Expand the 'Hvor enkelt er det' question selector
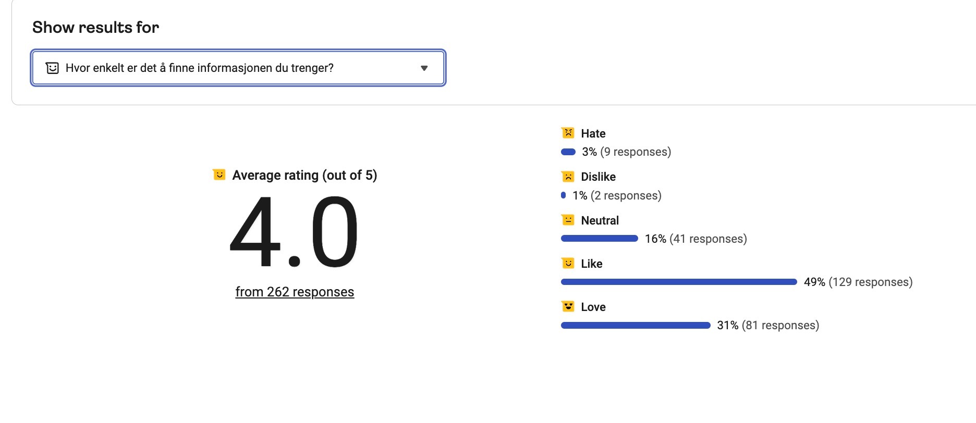Image resolution: width=976 pixels, height=423 pixels. click(x=238, y=68)
